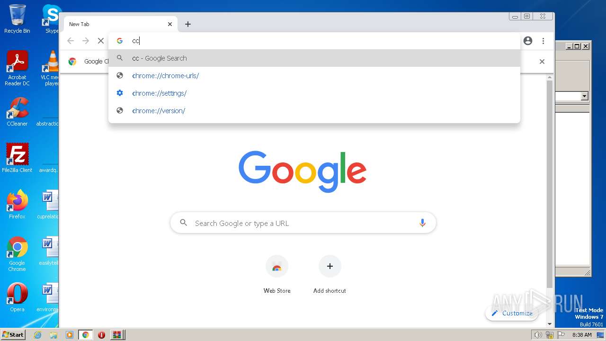This screenshot has width=606, height=341.
Task: Open the Acrobat Reader DC desktop icon
Action: (17, 68)
